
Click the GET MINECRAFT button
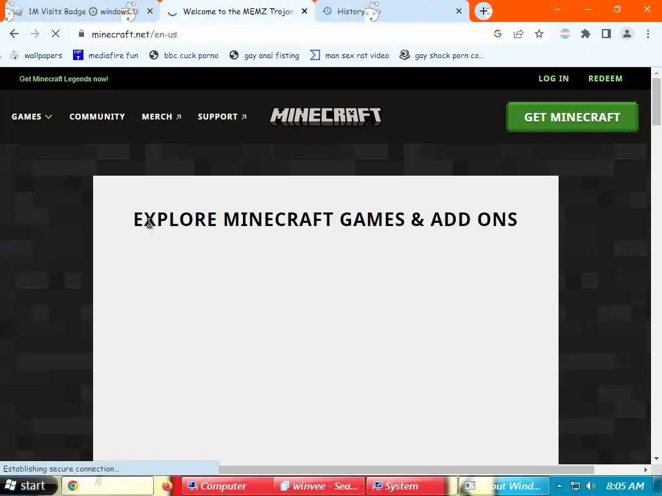tap(572, 117)
